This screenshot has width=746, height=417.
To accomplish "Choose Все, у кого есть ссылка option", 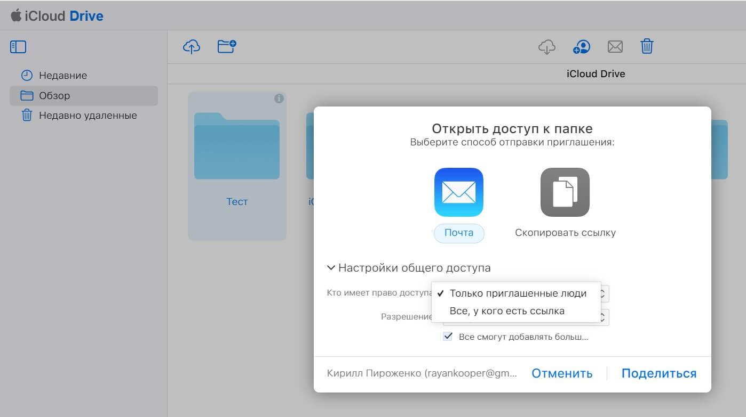I will coord(507,311).
